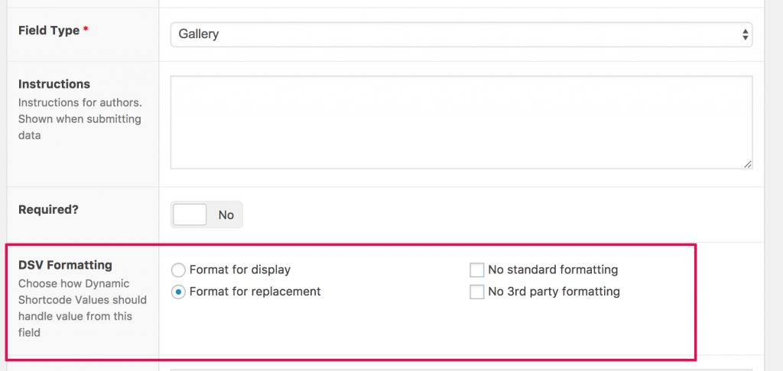This screenshot has height=371, width=783.
Task: Click the "Format for display" label text
Action: (239, 269)
